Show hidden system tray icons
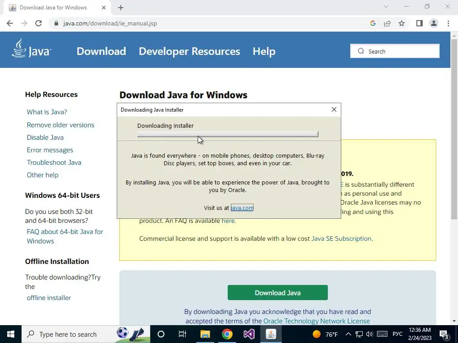The height and width of the screenshot is (343, 458). pos(348,334)
